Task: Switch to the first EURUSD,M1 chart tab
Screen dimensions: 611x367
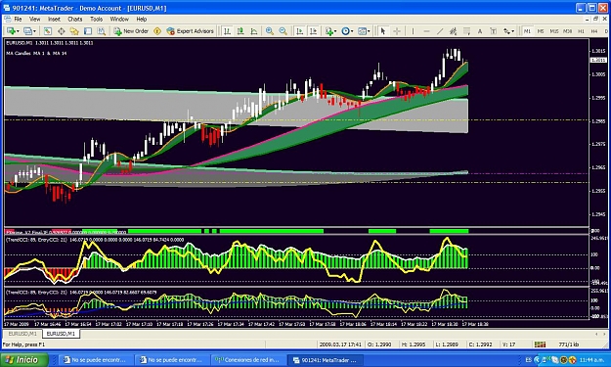Action: [22, 334]
